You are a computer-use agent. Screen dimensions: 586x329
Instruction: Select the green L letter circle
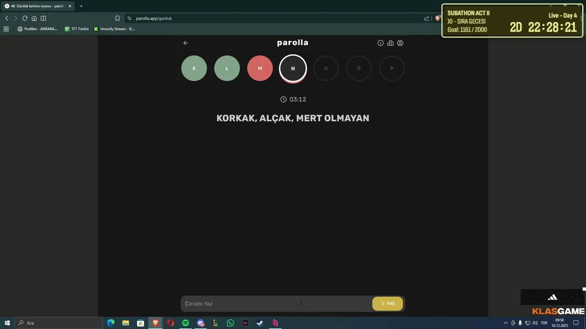pyautogui.click(x=227, y=68)
